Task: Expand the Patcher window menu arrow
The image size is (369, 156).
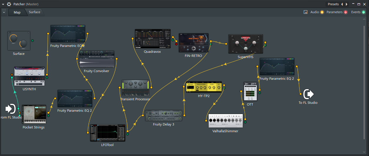Action: click(3, 4)
